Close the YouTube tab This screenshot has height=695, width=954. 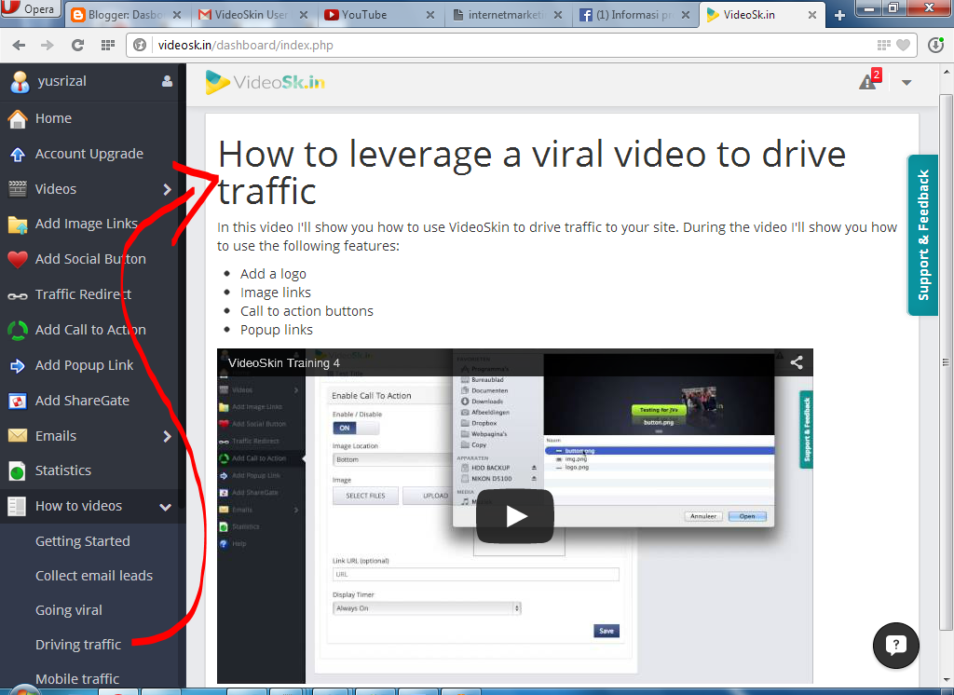pos(430,15)
